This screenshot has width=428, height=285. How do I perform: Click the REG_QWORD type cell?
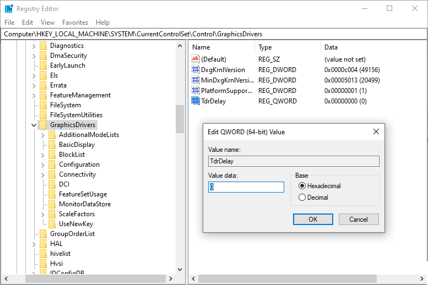click(277, 101)
